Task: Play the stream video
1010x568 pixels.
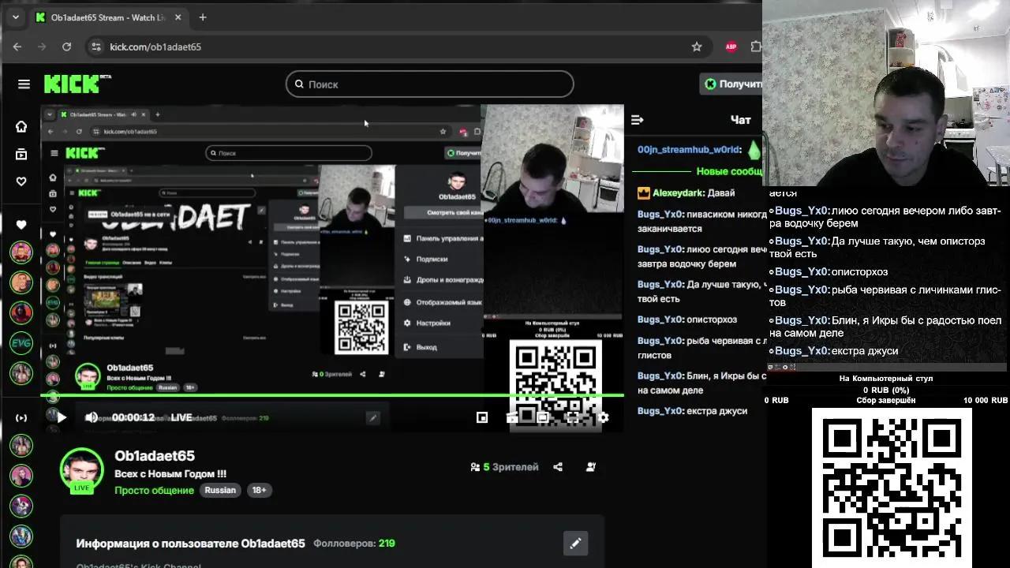Action: (61, 417)
